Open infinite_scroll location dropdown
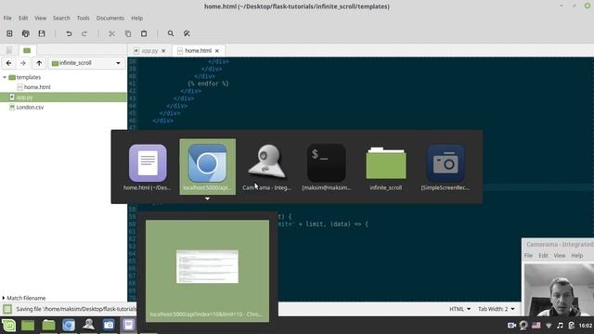Screen dimensions: 594x334 coord(86,63)
